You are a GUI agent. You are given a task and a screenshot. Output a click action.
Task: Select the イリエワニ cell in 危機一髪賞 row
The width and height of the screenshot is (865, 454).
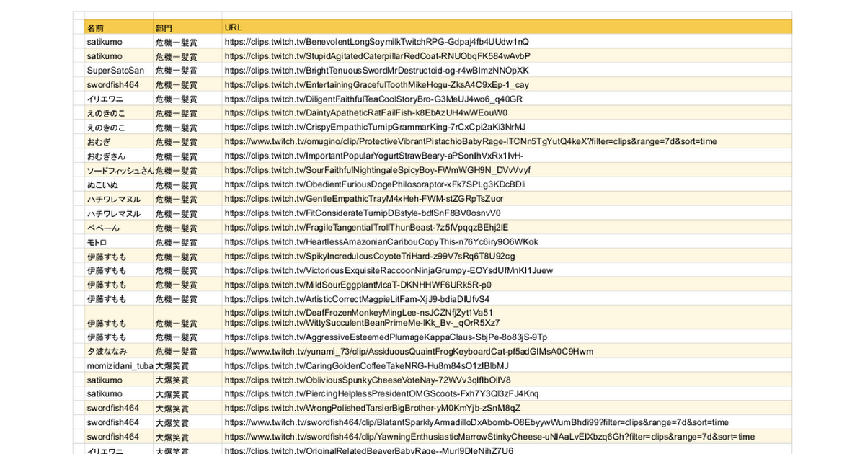118,99
